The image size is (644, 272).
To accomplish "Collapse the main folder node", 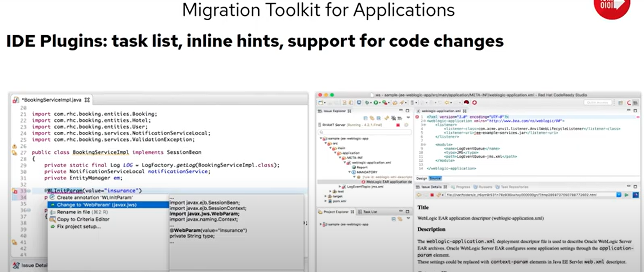I will pyautogui.click(x=331, y=148).
